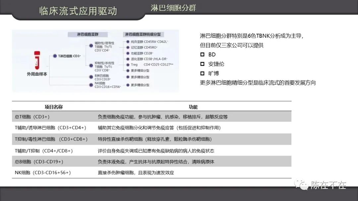Screen dimensions: 358x201
Task: Click the node dot beside T淋巴细胞 CD3+
Action: [55, 56]
